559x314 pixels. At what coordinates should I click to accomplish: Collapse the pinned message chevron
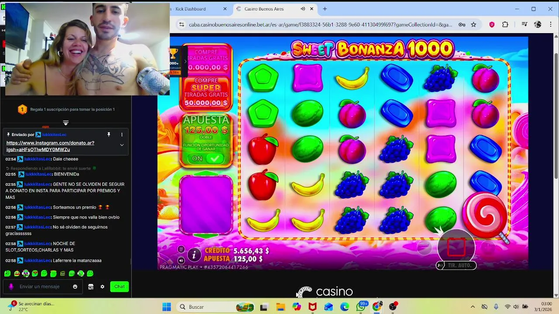coord(122,145)
